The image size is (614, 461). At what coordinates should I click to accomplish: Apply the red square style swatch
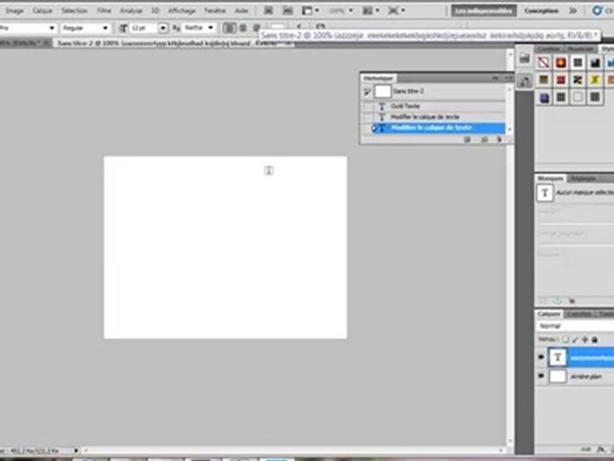pos(561,80)
